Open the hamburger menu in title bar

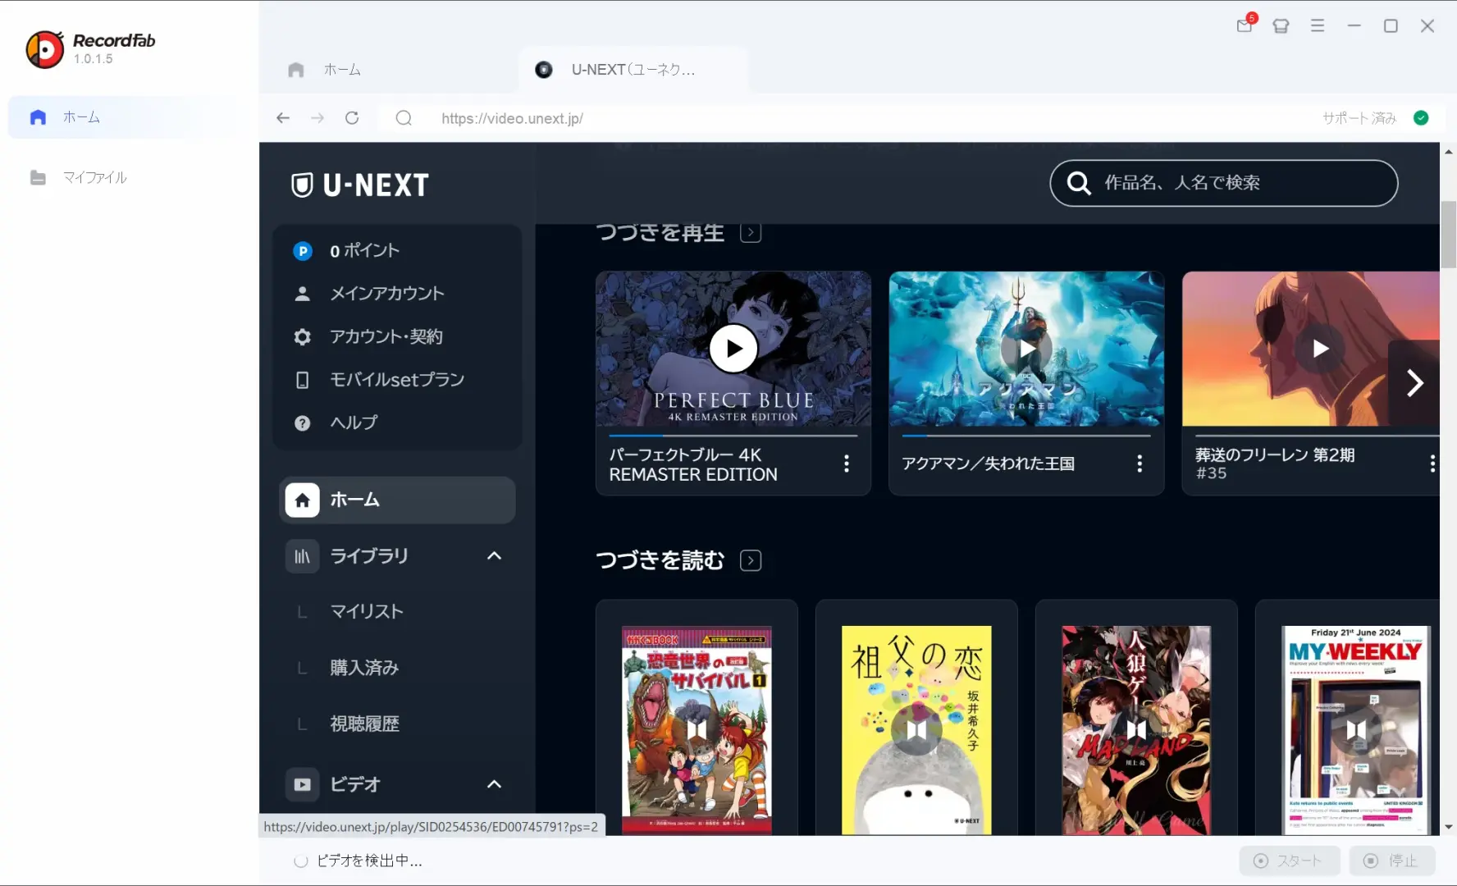point(1318,25)
